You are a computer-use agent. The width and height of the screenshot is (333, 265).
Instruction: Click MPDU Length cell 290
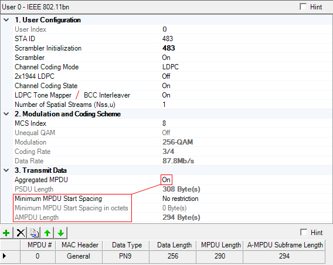[x=220, y=256]
